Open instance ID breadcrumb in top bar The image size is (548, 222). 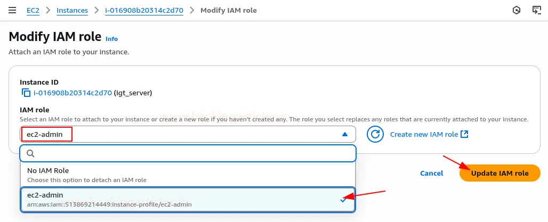(144, 11)
